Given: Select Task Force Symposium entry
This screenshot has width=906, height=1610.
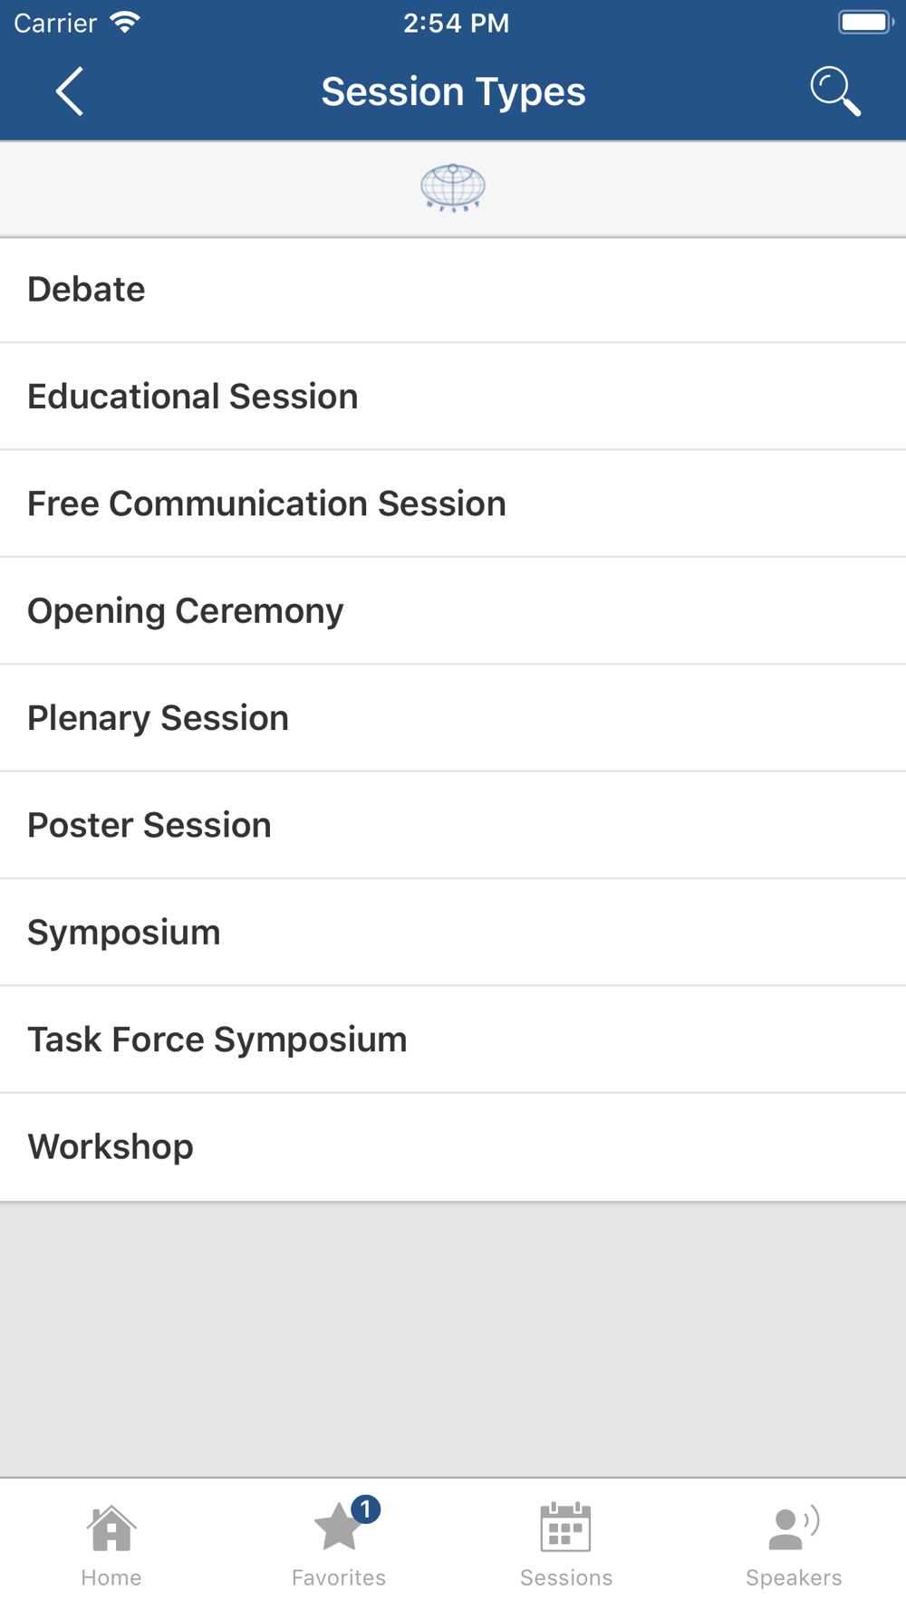Looking at the screenshot, I should pyautogui.click(x=453, y=1040).
